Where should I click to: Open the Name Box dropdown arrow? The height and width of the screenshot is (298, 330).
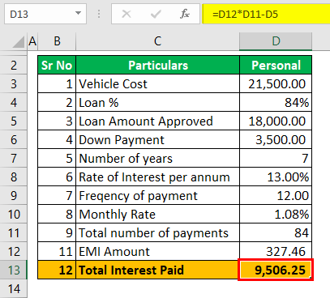pos(78,13)
